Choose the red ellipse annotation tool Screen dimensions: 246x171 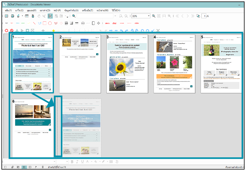[50, 23]
